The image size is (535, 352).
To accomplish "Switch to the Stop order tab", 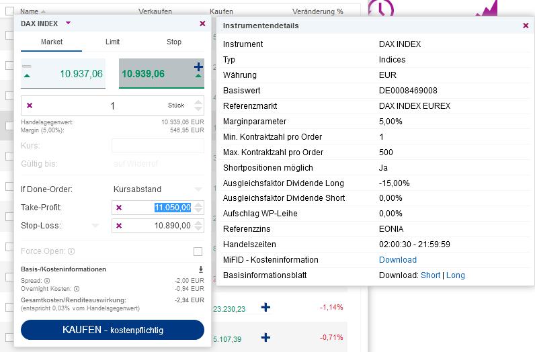I will 174,42.
